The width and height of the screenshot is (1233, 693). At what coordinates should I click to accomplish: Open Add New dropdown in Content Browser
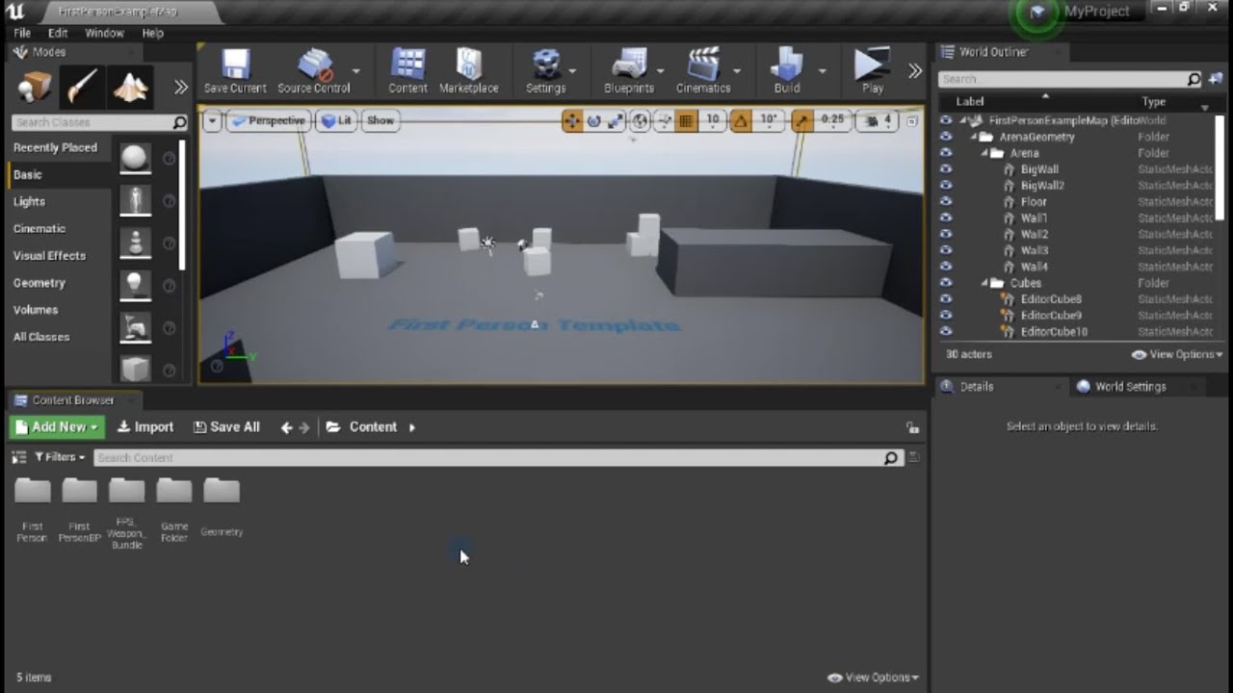pyautogui.click(x=58, y=427)
